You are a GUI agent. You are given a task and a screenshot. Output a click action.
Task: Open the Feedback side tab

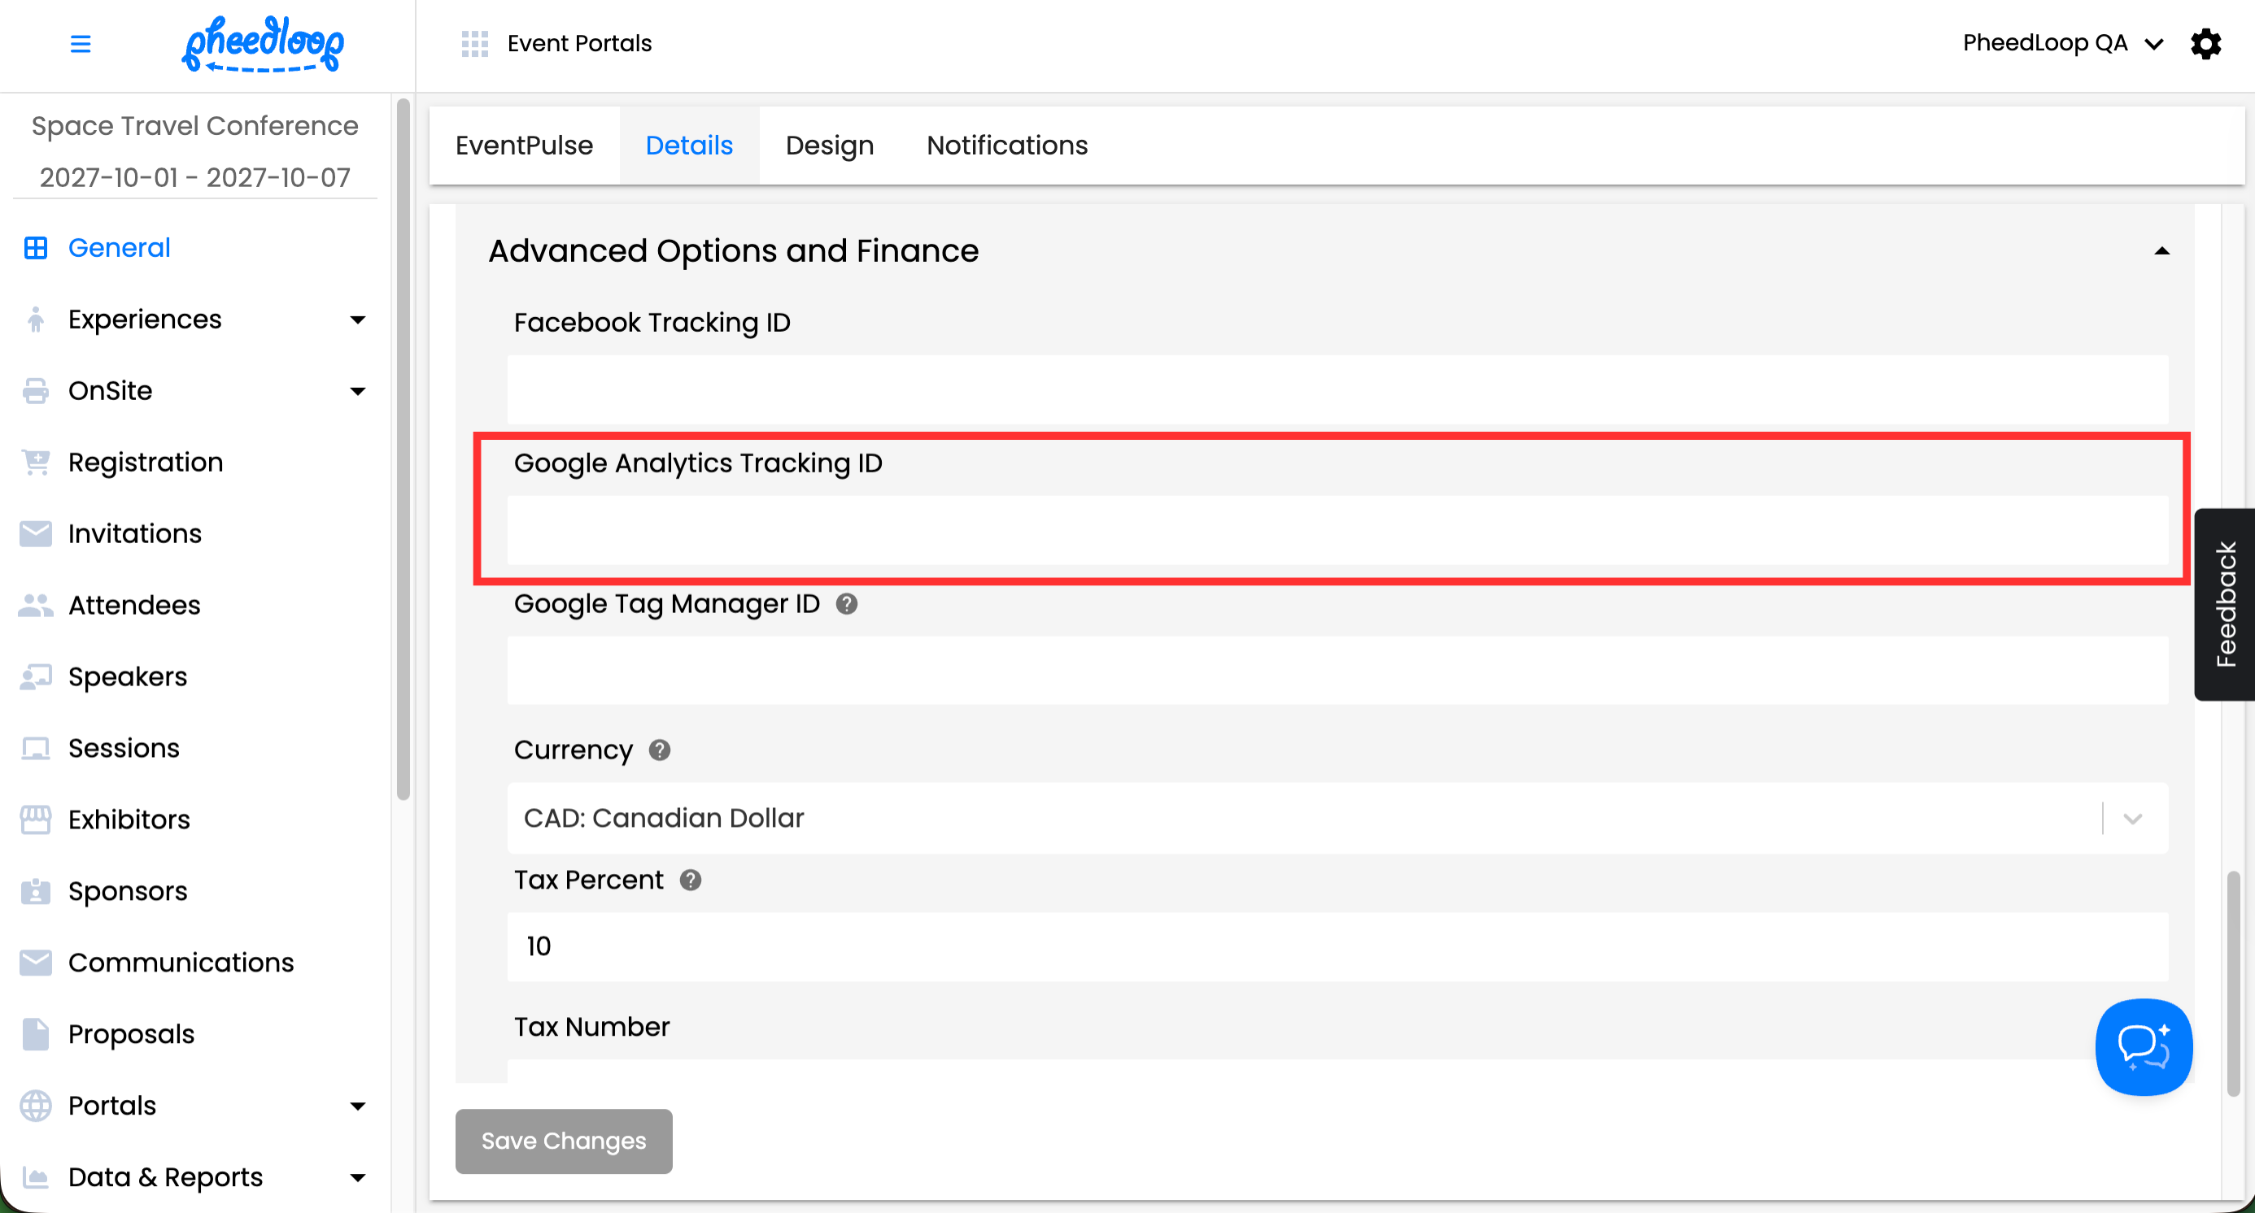(x=2224, y=604)
